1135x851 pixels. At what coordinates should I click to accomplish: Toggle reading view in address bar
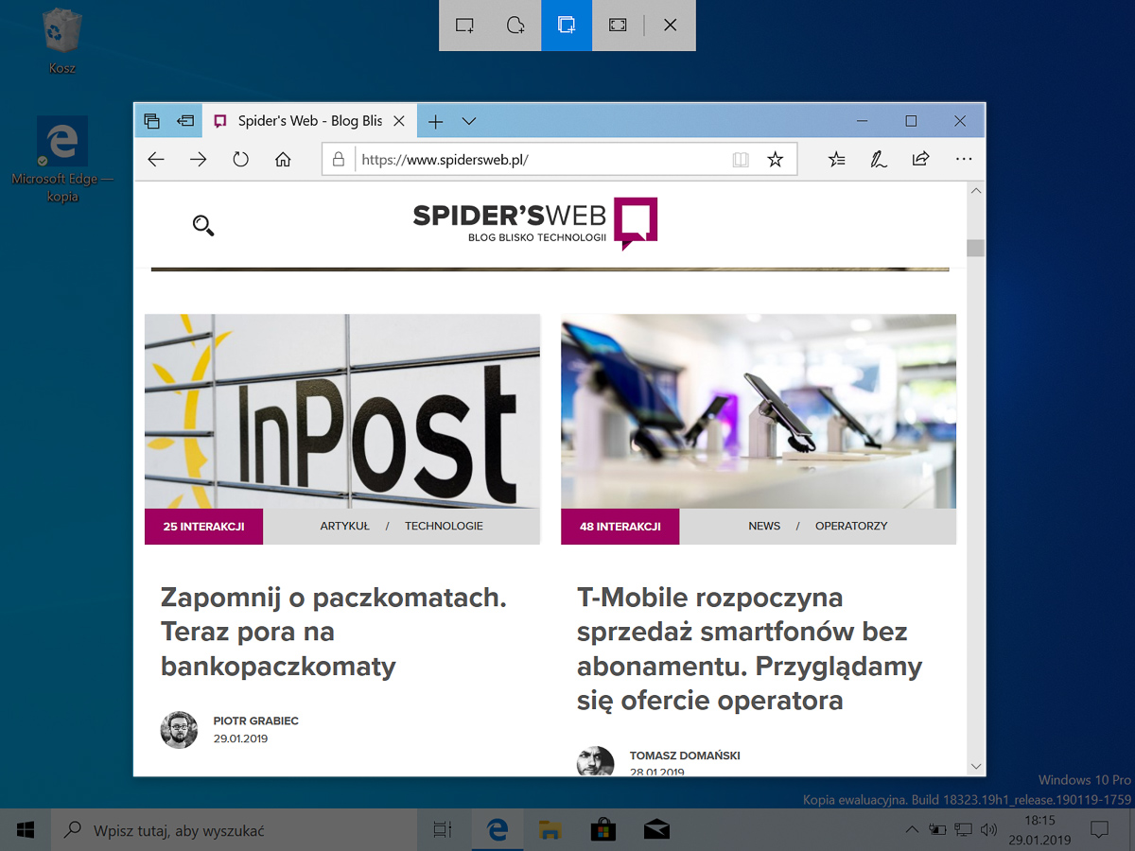741,160
